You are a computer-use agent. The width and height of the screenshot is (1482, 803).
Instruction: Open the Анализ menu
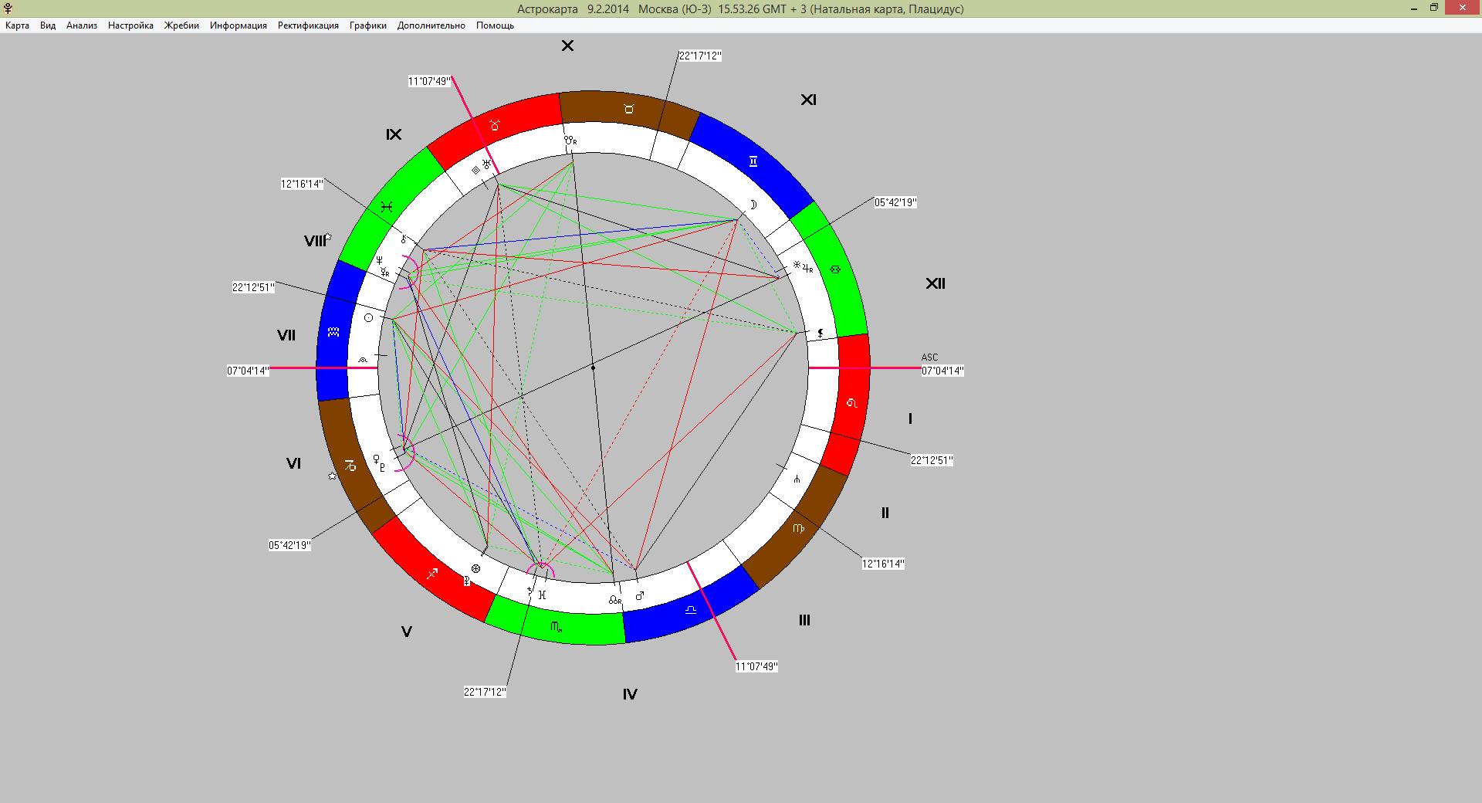[x=82, y=25]
